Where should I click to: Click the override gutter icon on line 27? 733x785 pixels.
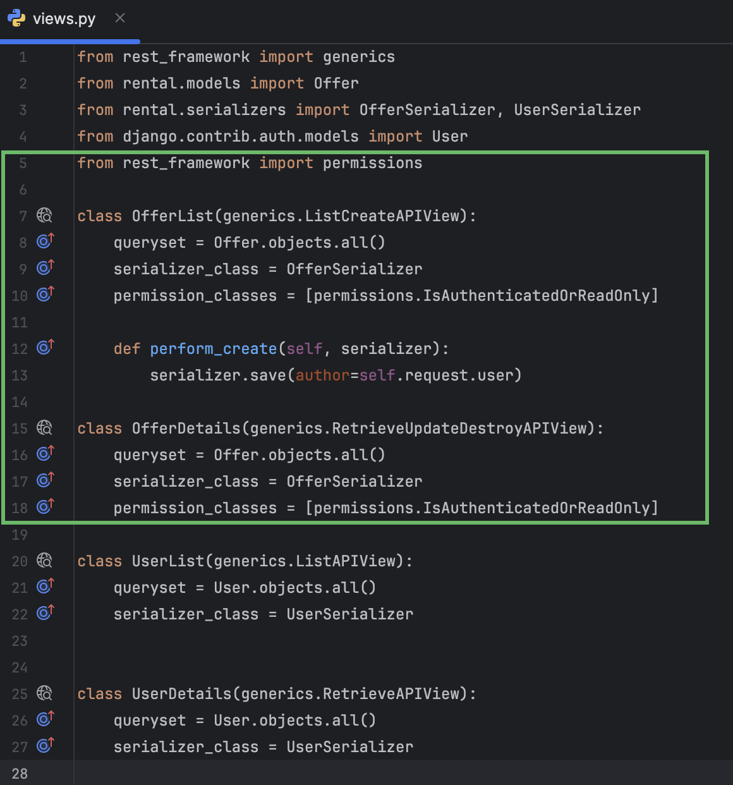(x=45, y=746)
